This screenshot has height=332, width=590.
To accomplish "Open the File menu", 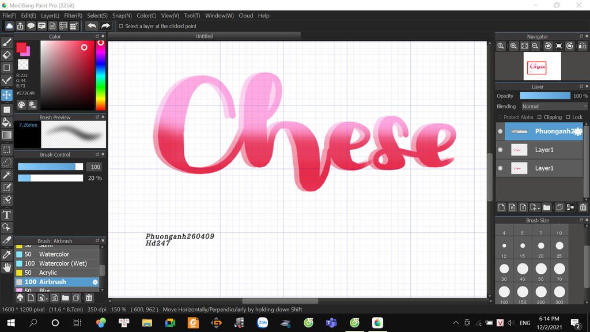I will click(x=9, y=16).
